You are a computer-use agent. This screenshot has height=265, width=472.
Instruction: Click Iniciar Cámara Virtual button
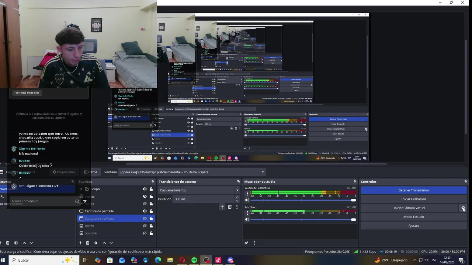coord(409,208)
